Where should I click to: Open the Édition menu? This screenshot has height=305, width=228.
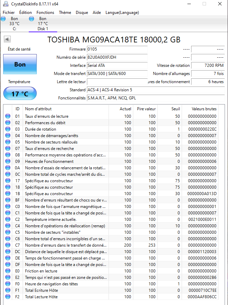[x=26, y=13]
